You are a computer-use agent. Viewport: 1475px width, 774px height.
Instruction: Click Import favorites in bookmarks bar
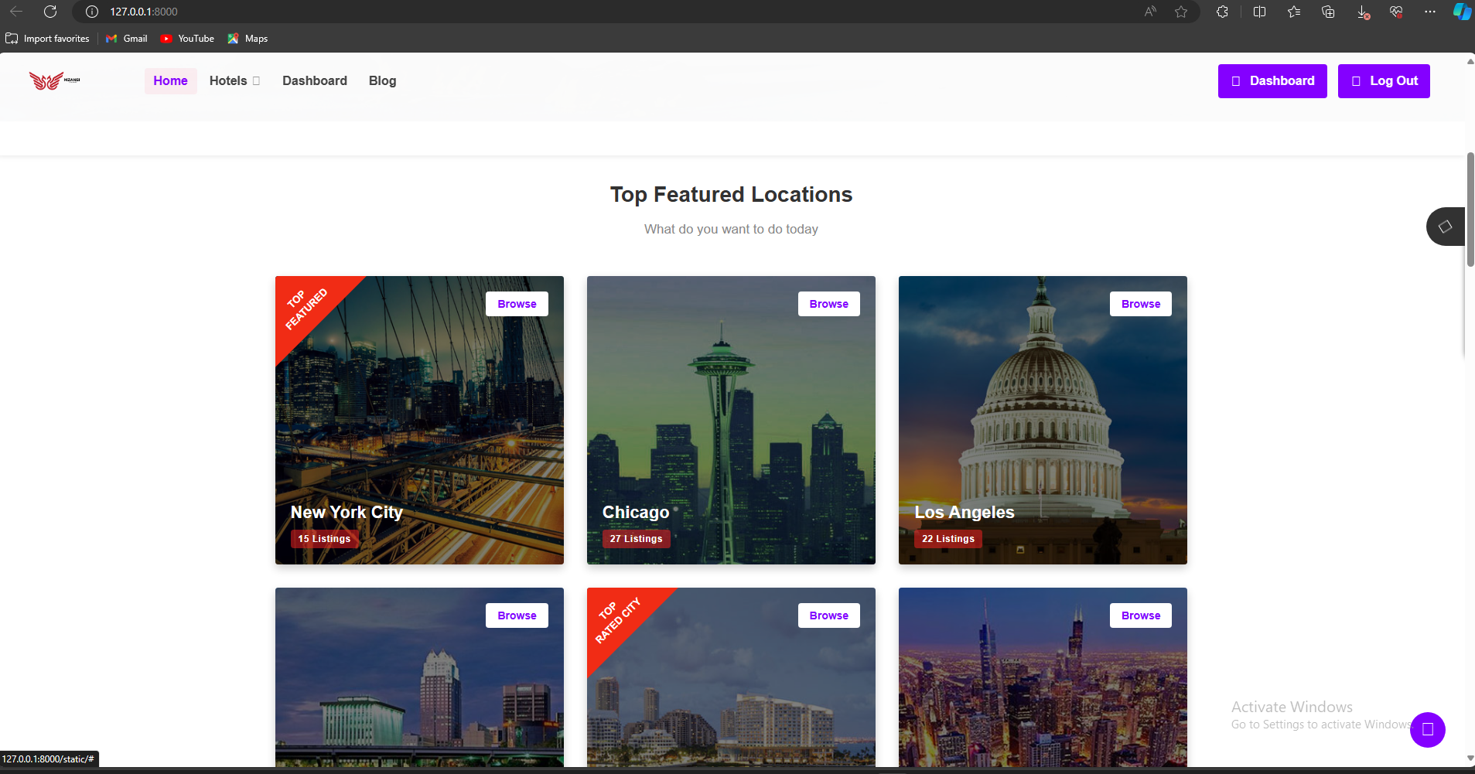[47, 39]
